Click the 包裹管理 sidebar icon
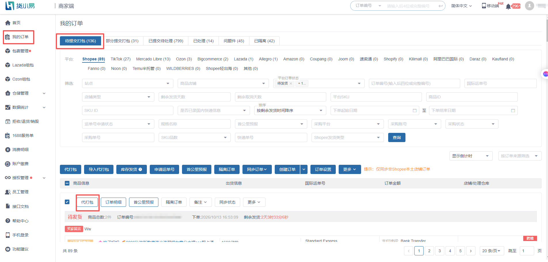Viewport: 548px width, 262px height. coord(8,51)
